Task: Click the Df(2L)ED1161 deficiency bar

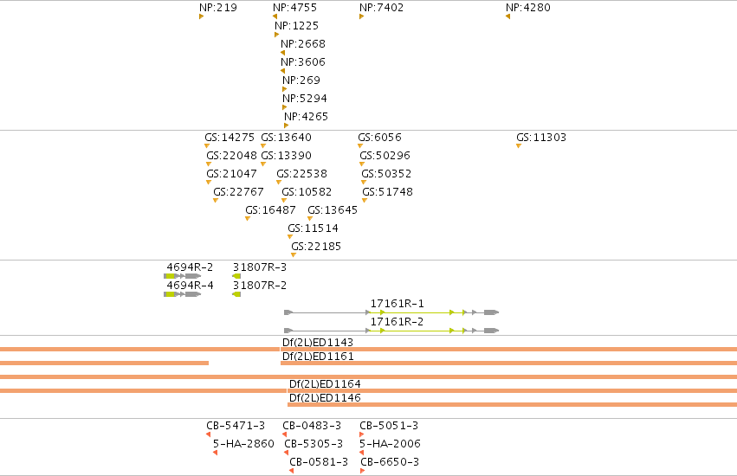Action: 508,363
